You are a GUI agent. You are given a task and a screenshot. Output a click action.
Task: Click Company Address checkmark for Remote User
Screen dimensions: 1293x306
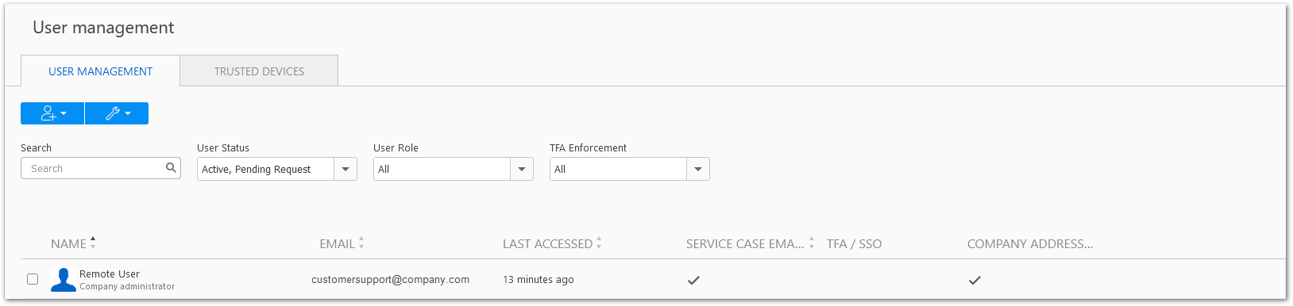point(975,280)
